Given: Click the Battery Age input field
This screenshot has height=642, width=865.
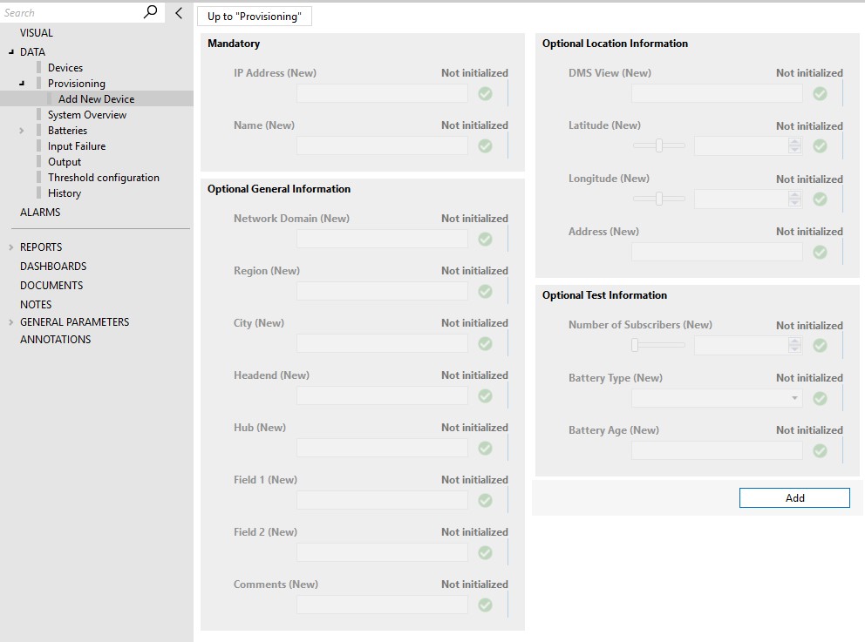Looking at the screenshot, I should pyautogui.click(x=717, y=450).
